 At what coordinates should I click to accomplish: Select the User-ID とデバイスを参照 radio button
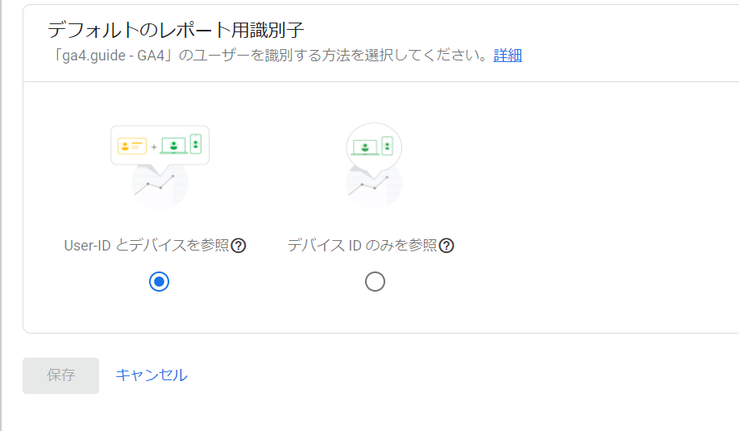click(x=160, y=282)
